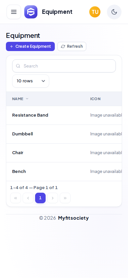The height and width of the screenshot is (278, 128).
Task: Select the Bench row
Action: coord(64,172)
